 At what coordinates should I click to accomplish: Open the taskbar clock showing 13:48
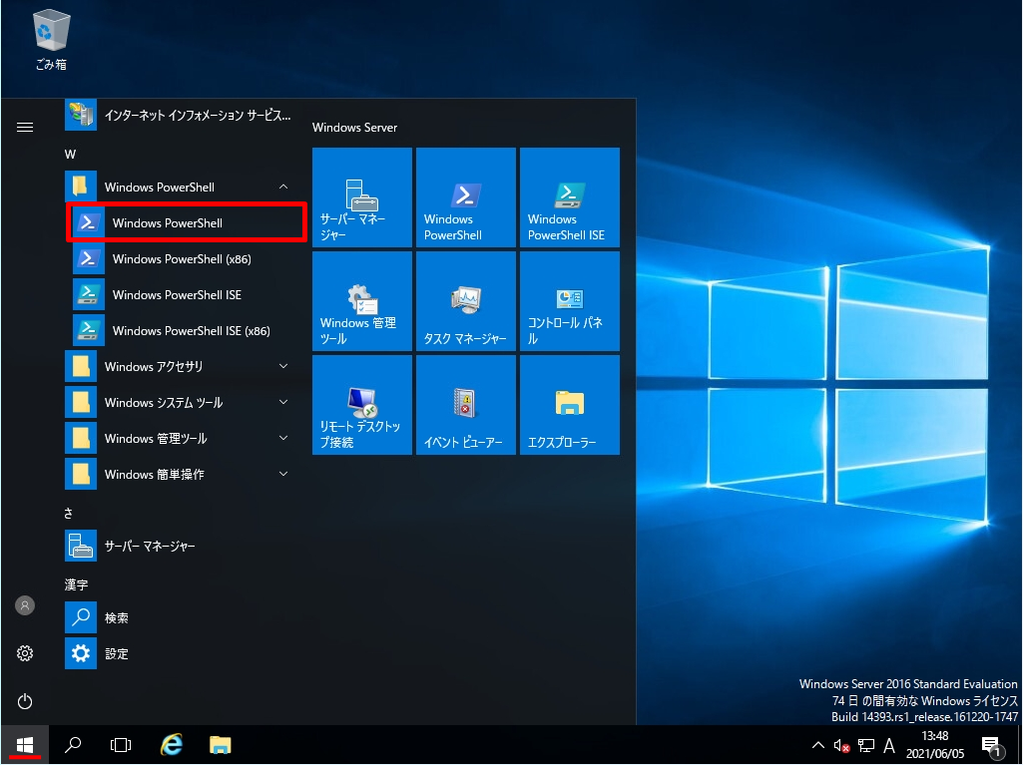935,745
